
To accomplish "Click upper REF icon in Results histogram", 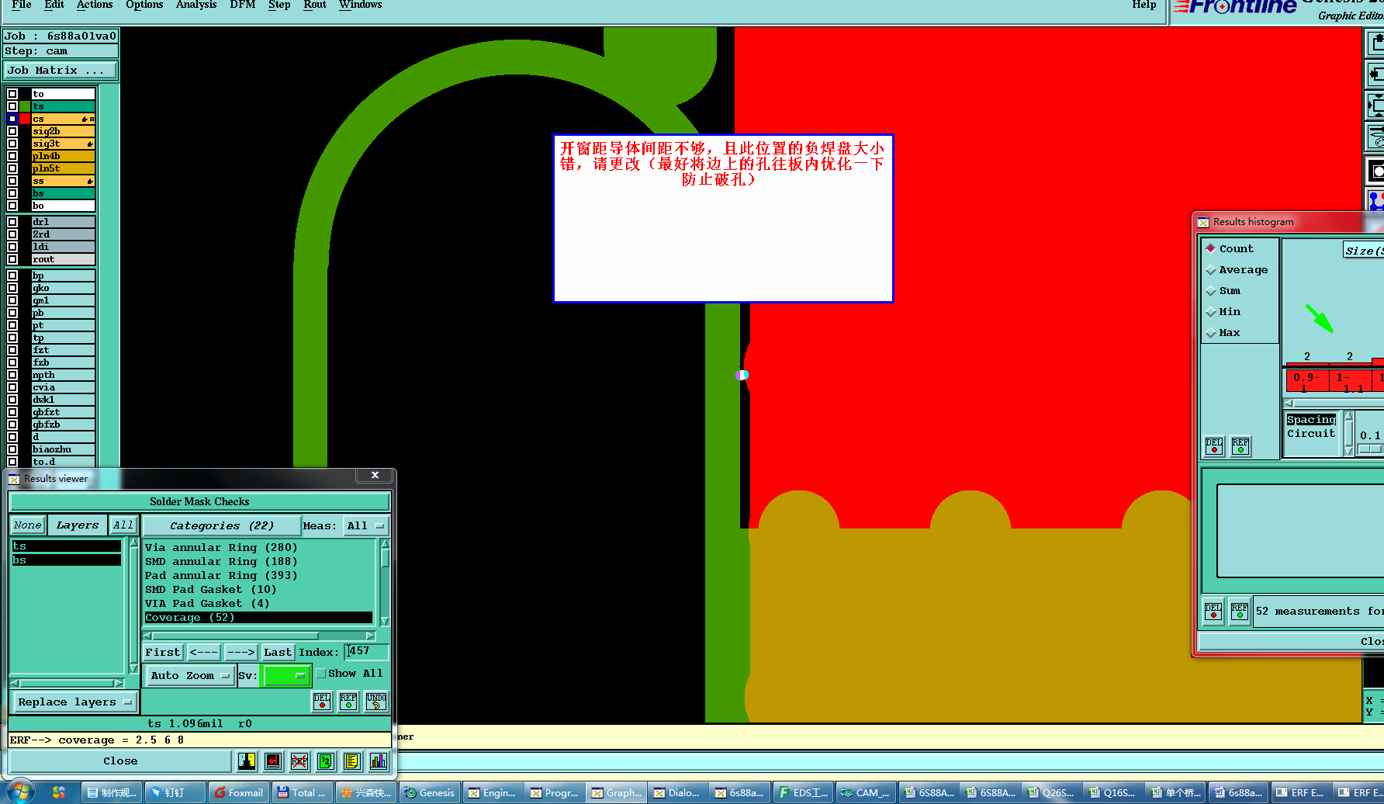I will 1240,446.
